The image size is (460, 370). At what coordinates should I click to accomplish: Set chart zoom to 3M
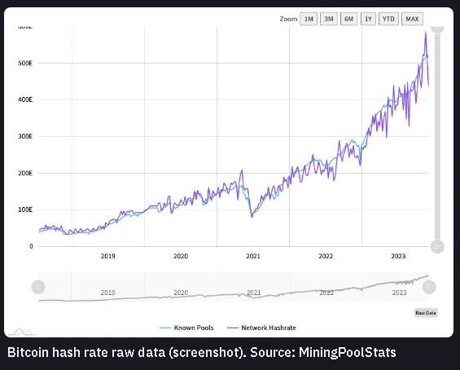tap(329, 19)
